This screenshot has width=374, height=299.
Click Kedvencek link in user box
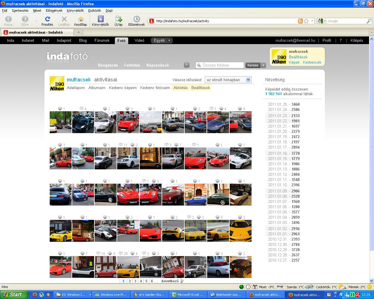click(312, 62)
